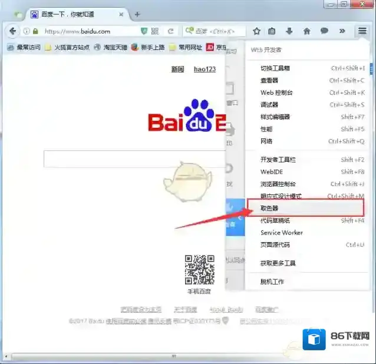This screenshot has height=364, width=376.
Task: Open the downloads arrow icon
Action: [289, 31]
